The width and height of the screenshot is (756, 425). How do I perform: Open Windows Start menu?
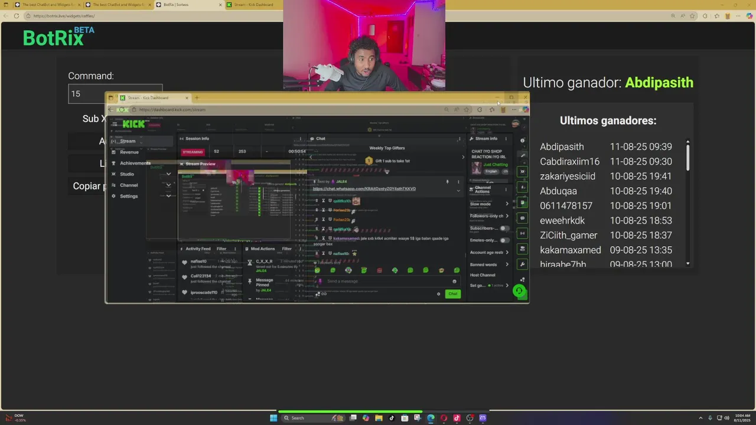coord(273,418)
